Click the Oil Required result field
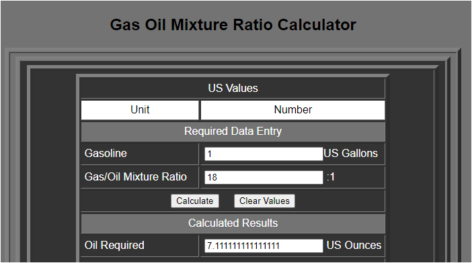Viewport: 472px width, 263px height. 264,246
